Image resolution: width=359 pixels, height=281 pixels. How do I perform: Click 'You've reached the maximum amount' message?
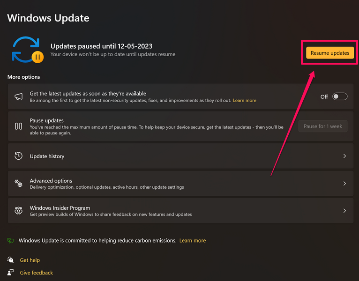coord(157,130)
